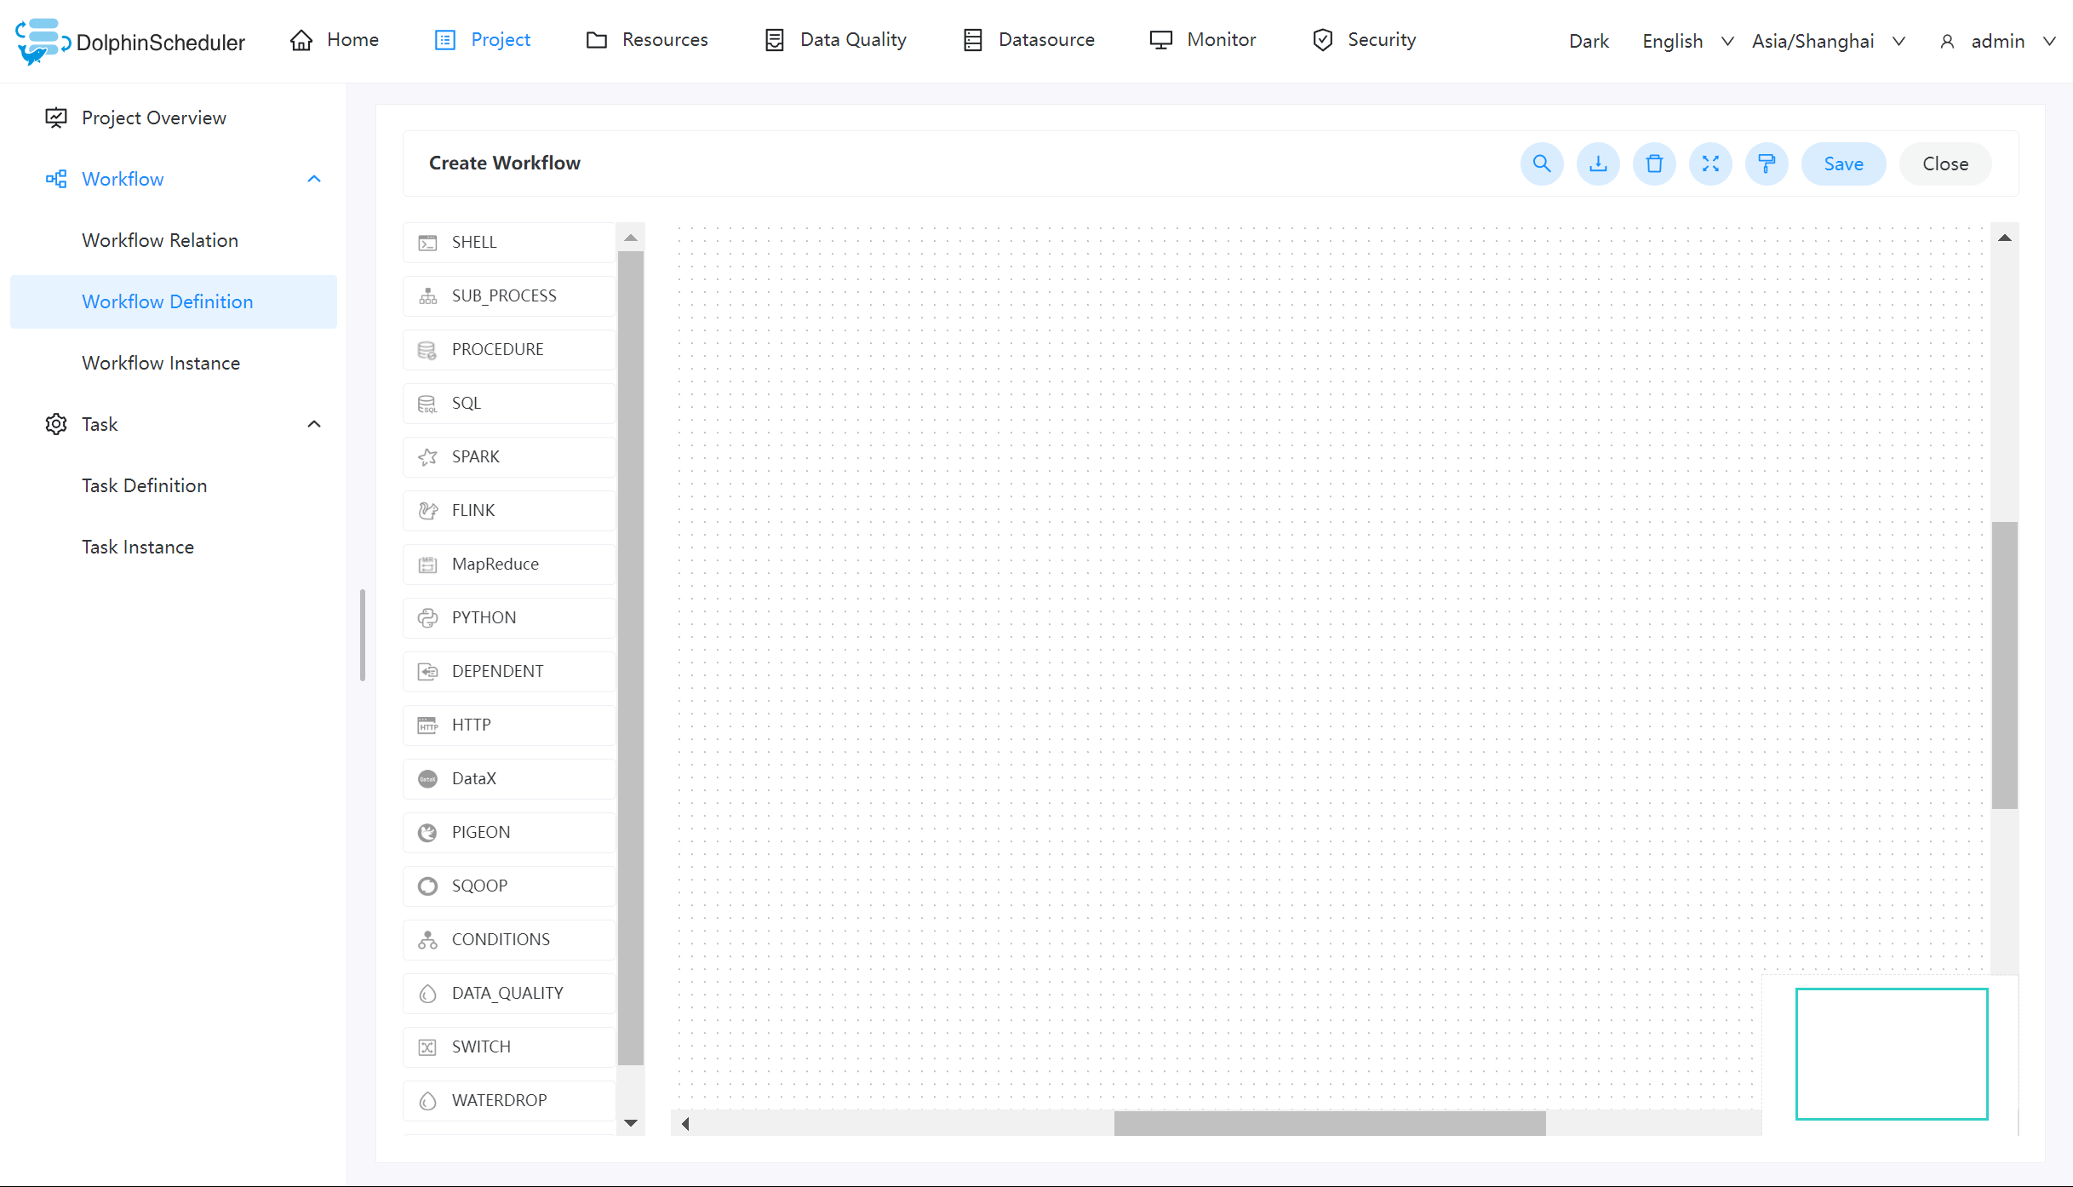Select the SPARK task node
The width and height of the screenshot is (2073, 1187).
[508, 456]
